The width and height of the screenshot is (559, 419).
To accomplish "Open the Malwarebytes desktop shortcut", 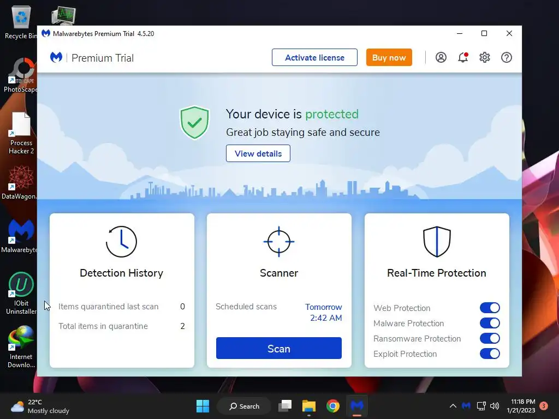I will click(20, 236).
